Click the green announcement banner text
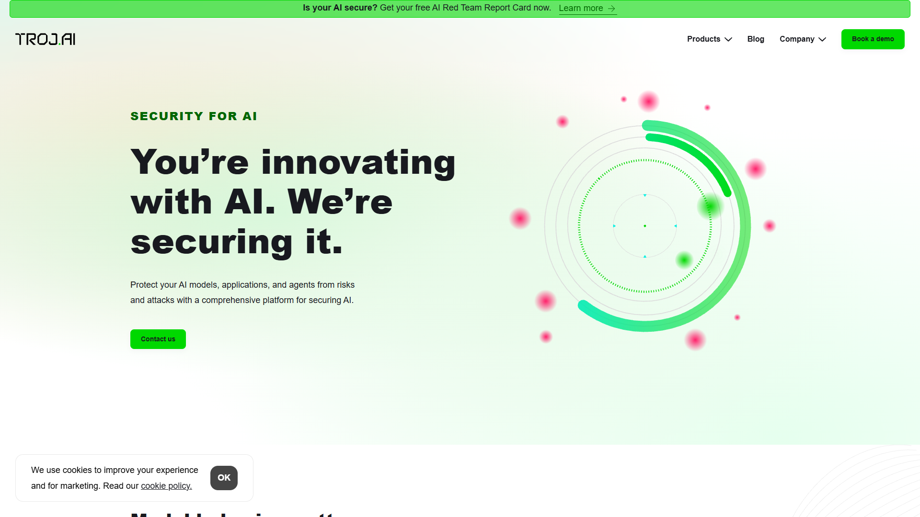 [426, 8]
